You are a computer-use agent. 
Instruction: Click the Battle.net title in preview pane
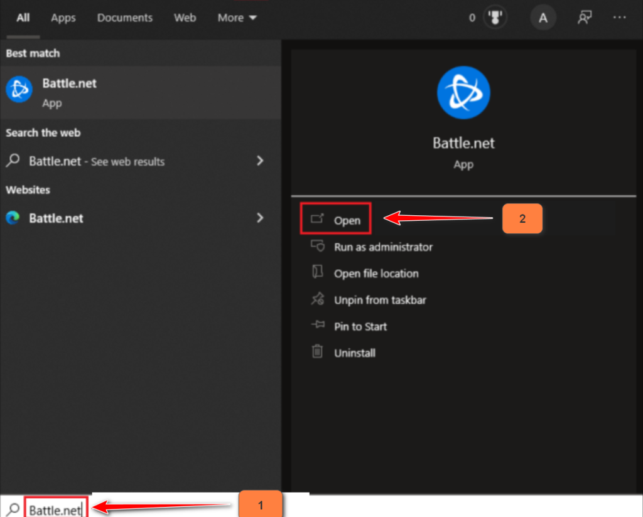[463, 143]
